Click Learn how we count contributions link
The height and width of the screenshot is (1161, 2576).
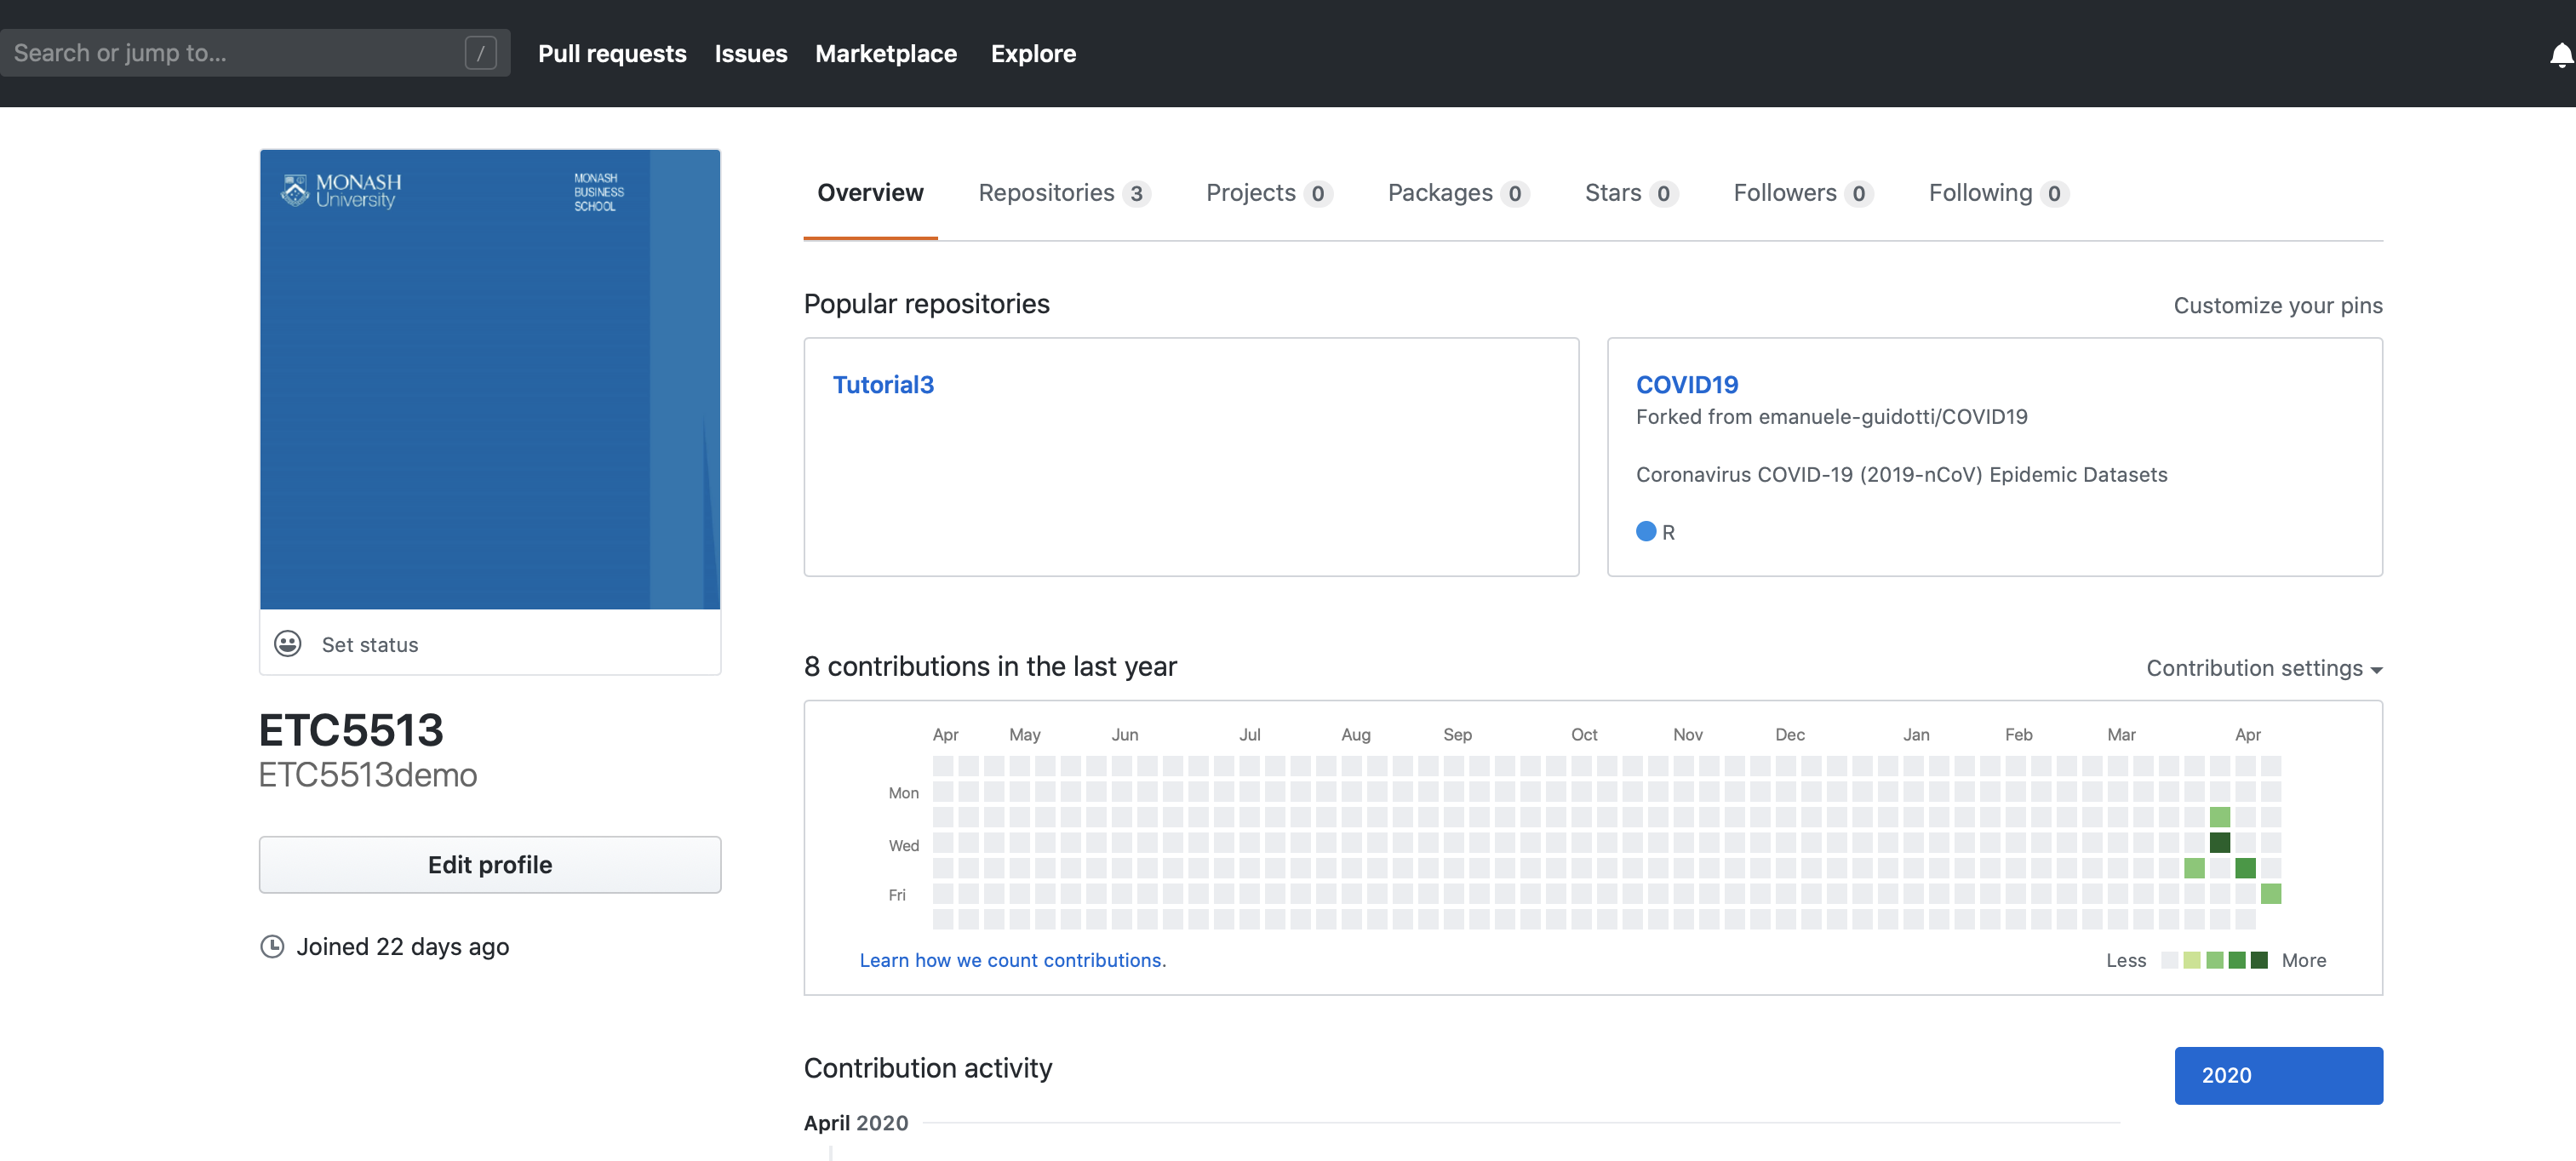[1012, 959]
